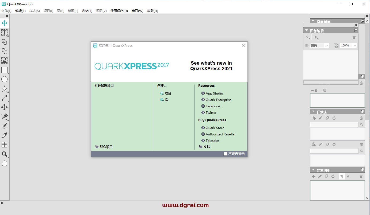Open the 100% opacity dropdown
The height and width of the screenshot is (215, 370).
point(348,45)
